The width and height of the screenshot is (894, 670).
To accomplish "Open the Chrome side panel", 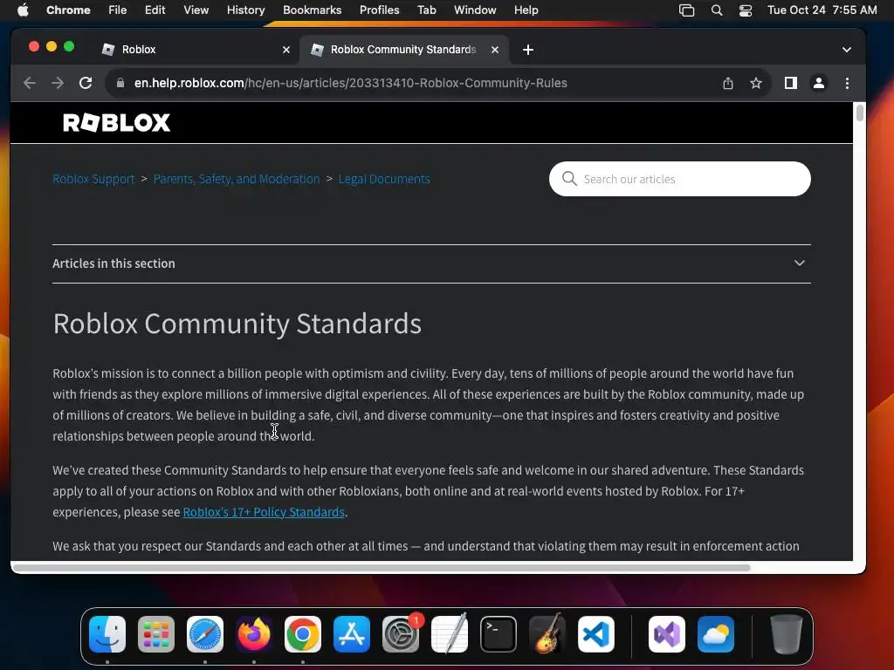I will (x=790, y=83).
